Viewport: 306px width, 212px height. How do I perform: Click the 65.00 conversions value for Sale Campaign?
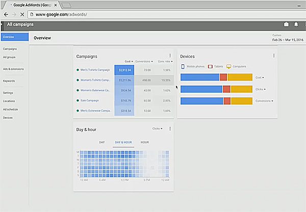coord(147,100)
